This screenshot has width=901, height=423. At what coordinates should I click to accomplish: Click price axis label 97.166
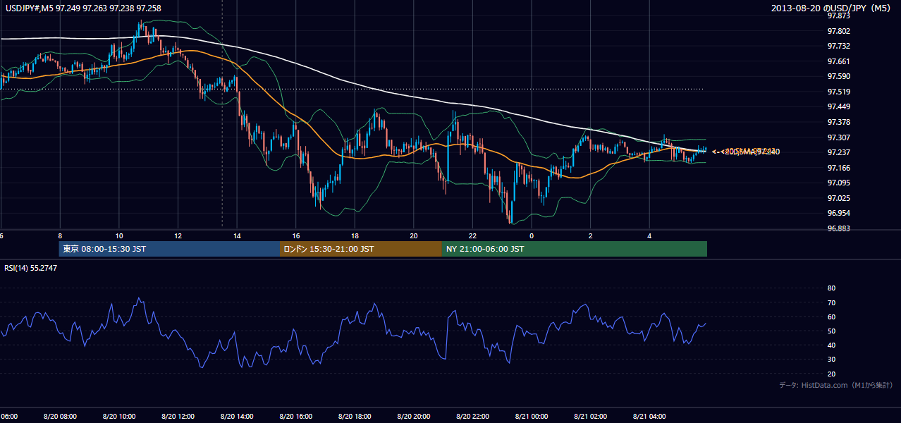(838, 168)
